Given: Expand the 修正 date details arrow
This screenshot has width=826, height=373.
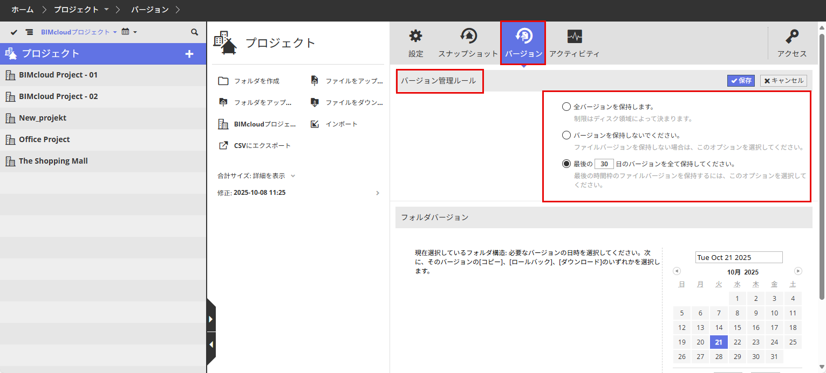Looking at the screenshot, I should tap(378, 193).
